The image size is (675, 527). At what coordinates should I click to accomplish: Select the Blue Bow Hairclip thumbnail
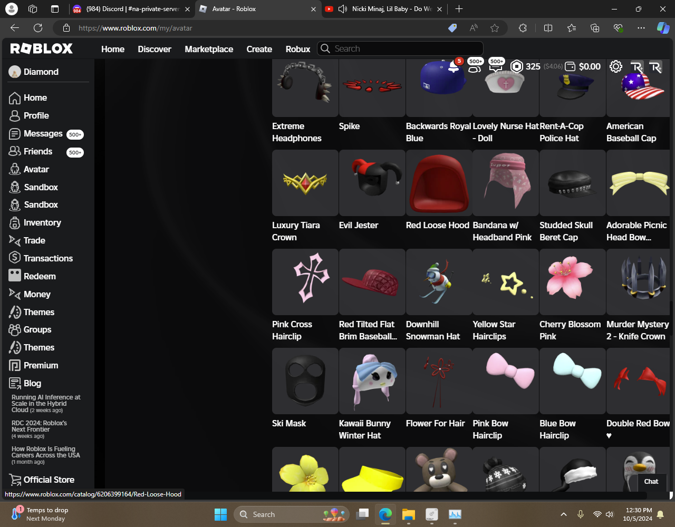pyautogui.click(x=572, y=381)
